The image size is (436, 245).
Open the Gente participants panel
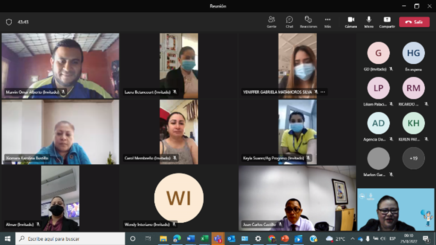click(271, 22)
